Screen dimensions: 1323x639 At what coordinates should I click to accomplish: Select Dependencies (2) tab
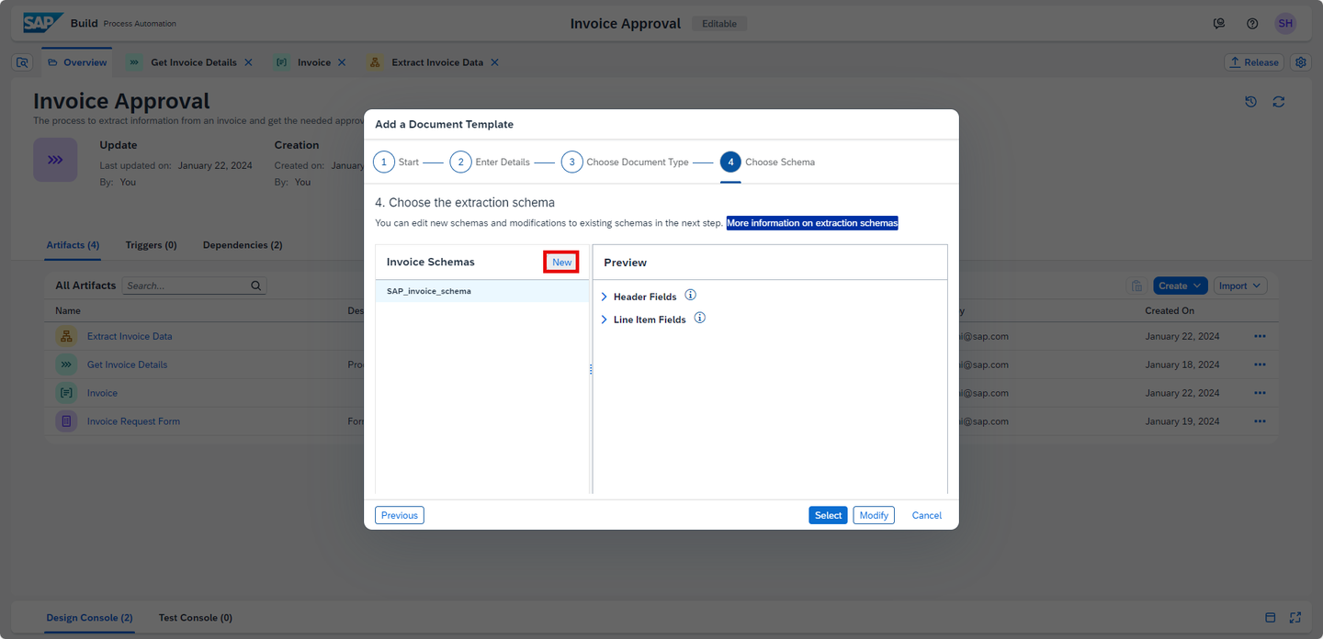pyautogui.click(x=243, y=245)
